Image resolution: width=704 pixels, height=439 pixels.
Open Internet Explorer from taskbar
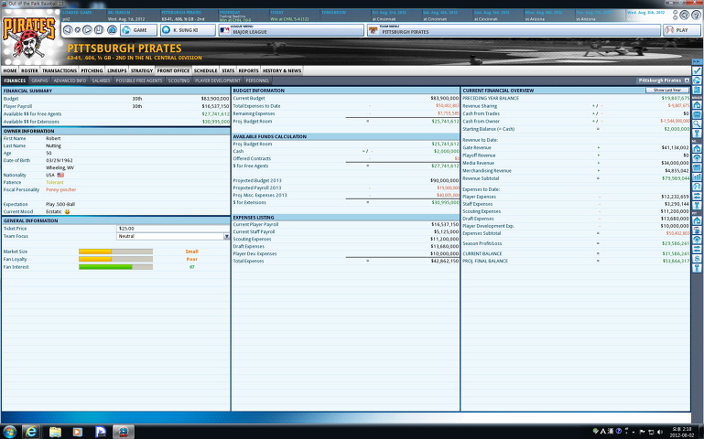31,432
